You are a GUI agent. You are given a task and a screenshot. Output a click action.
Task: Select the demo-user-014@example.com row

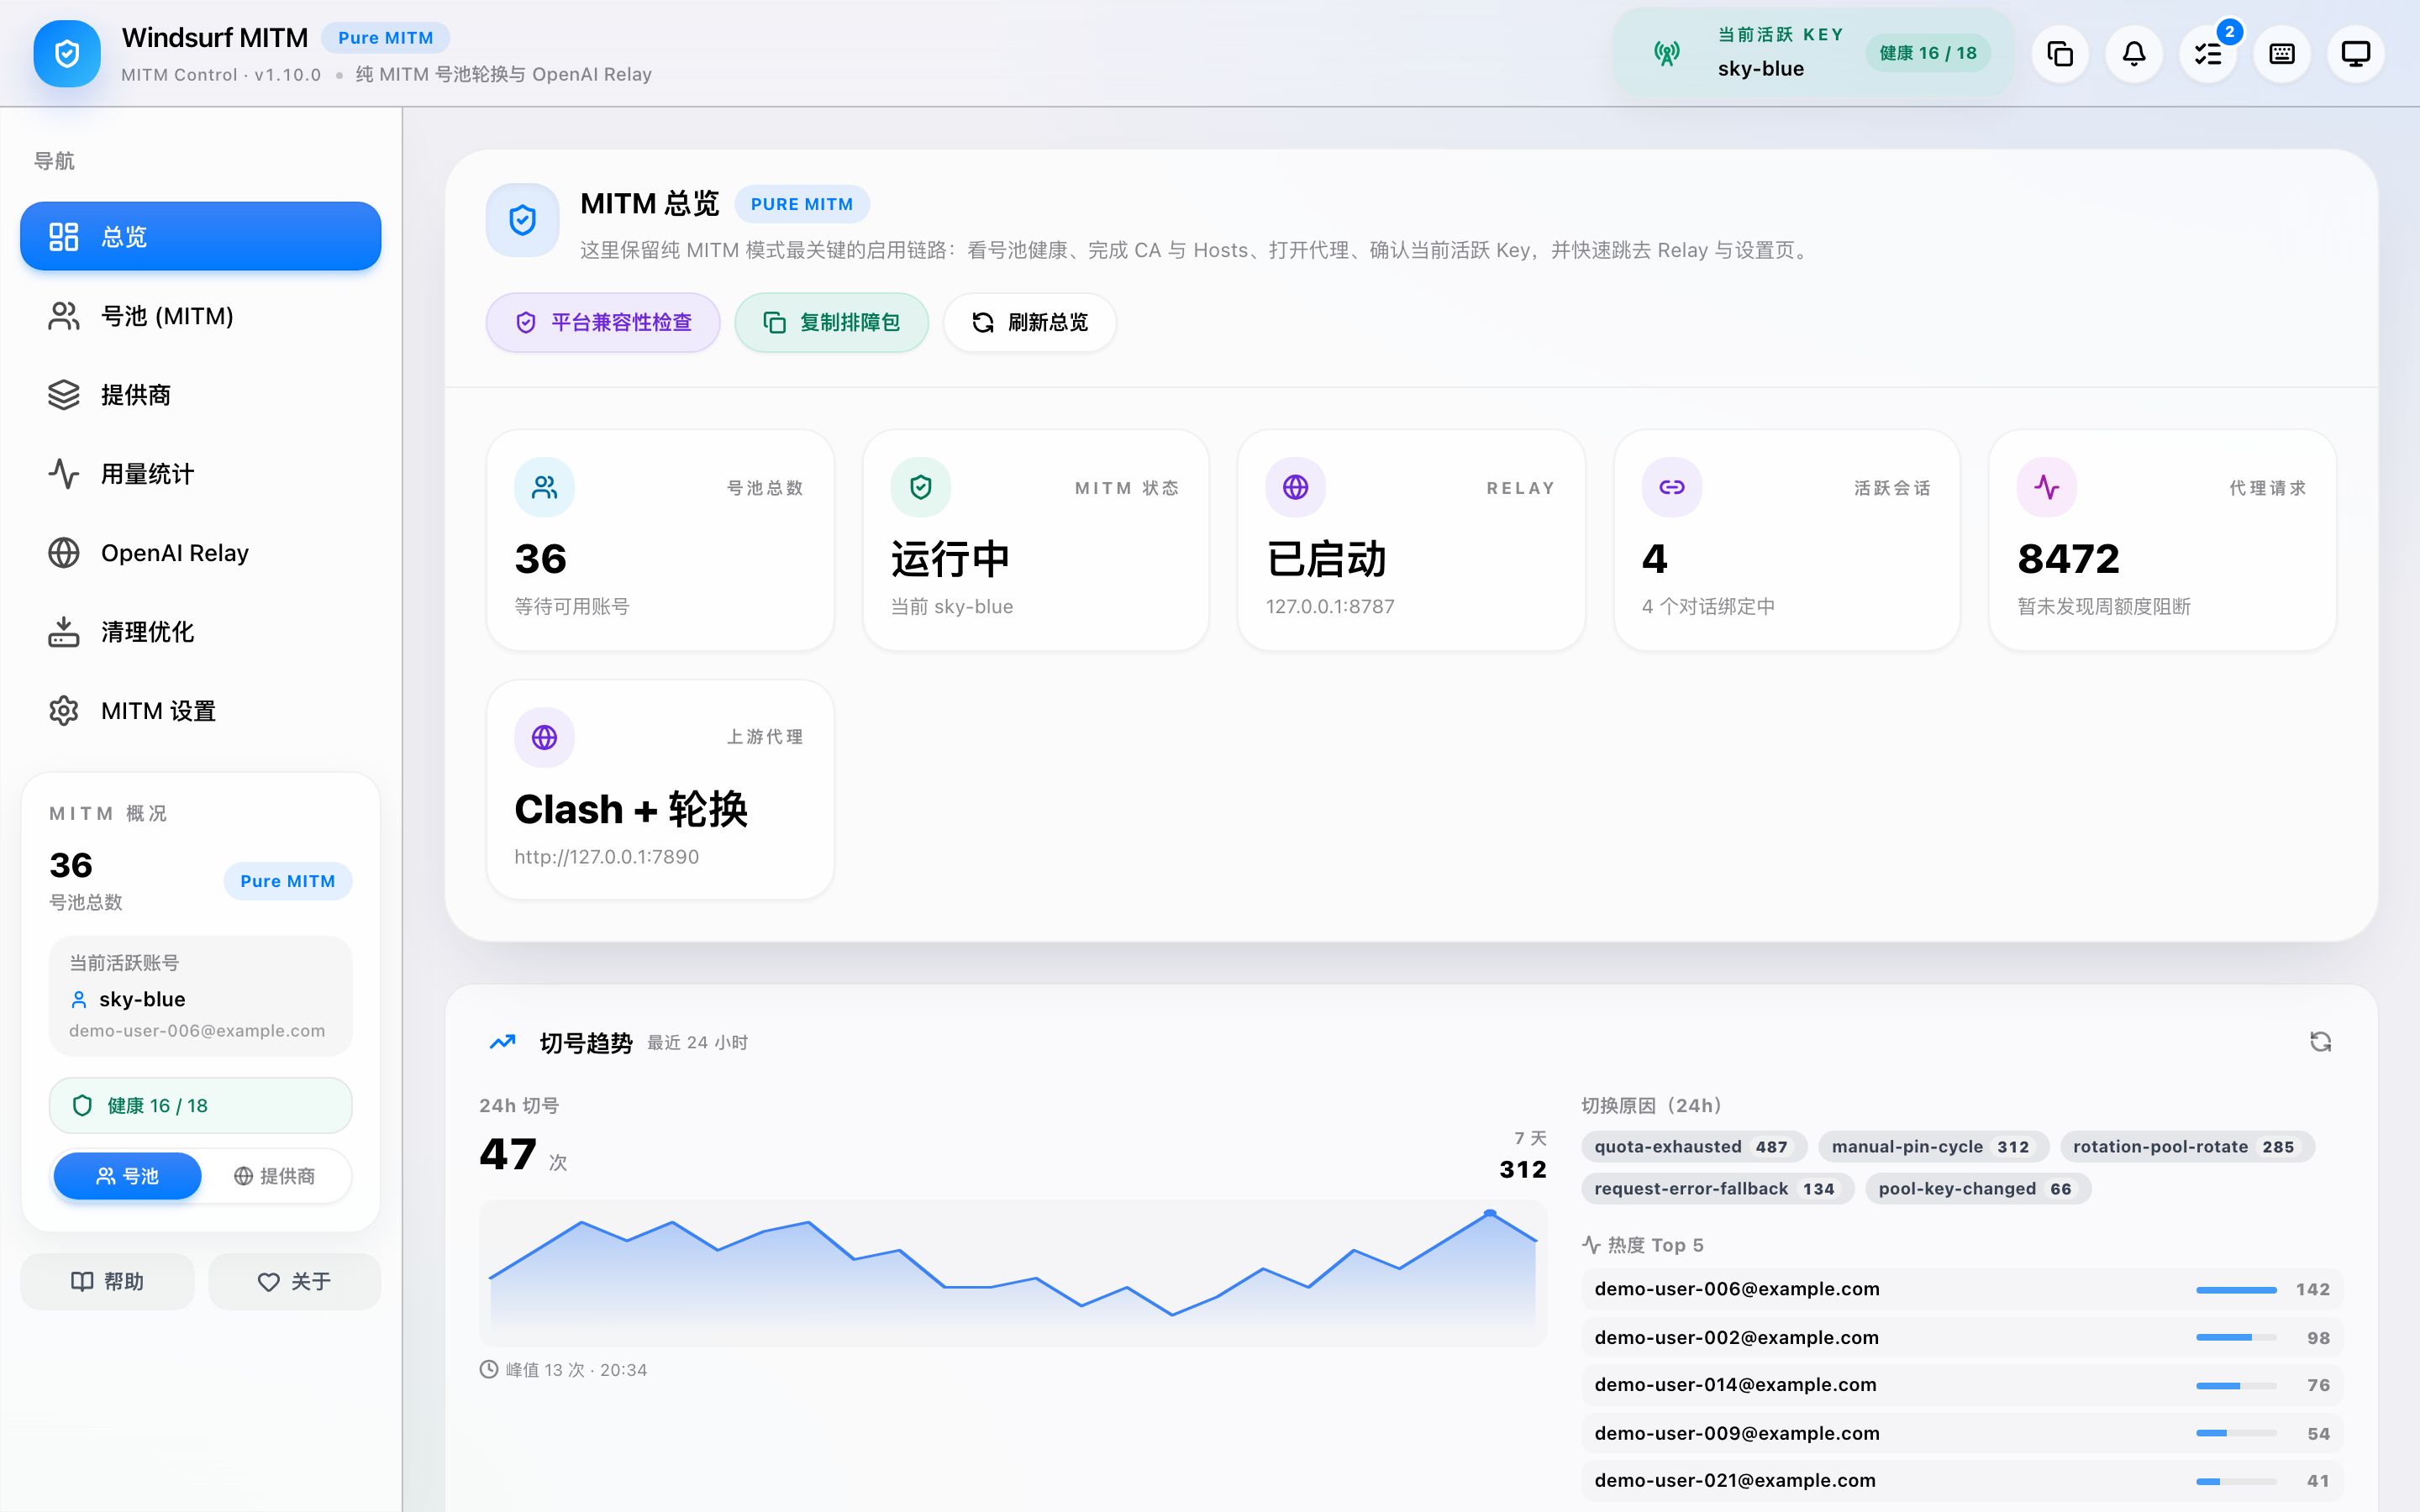point(1962,1385)
